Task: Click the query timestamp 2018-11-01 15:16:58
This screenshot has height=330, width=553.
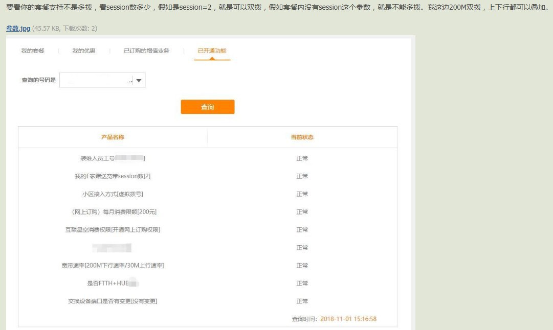Action: [348, 319]
